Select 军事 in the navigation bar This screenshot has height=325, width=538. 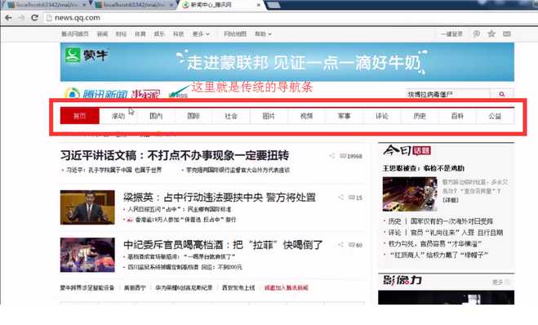(345, 116)
